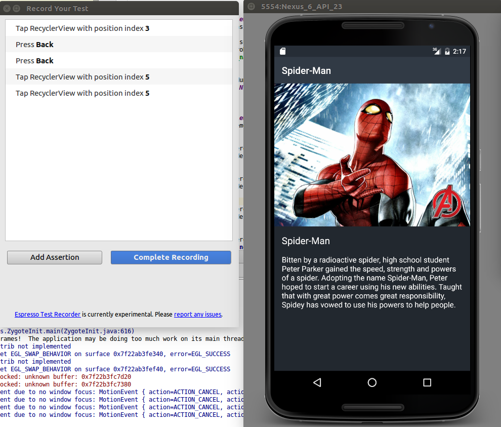Click EGL log line for surface 0x7f22ab3fef40

coord(115,369)
